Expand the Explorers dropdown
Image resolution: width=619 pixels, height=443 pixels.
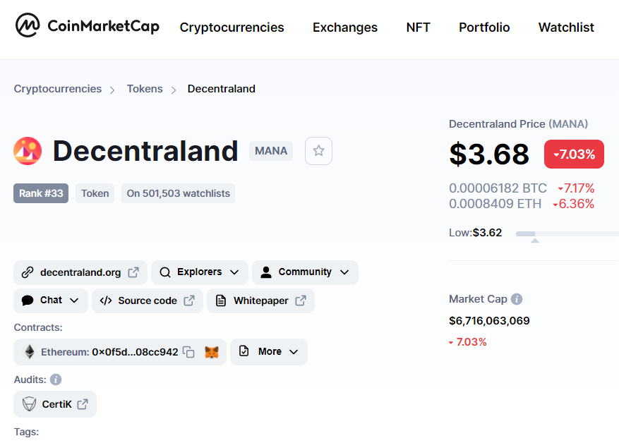click(200, 272)
